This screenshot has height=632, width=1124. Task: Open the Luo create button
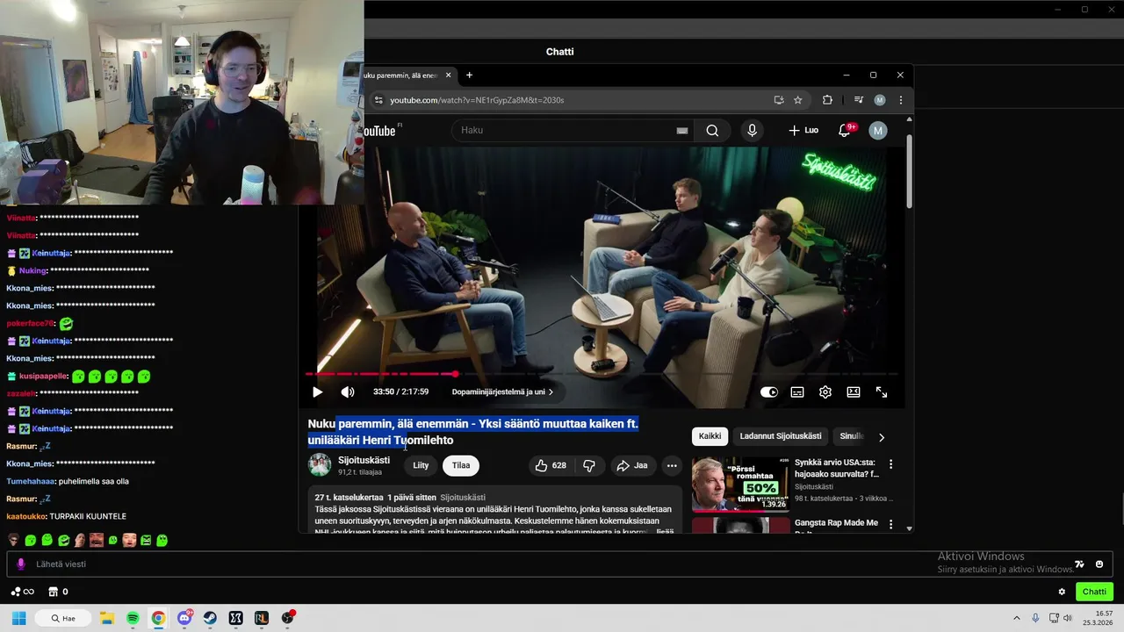803,131
